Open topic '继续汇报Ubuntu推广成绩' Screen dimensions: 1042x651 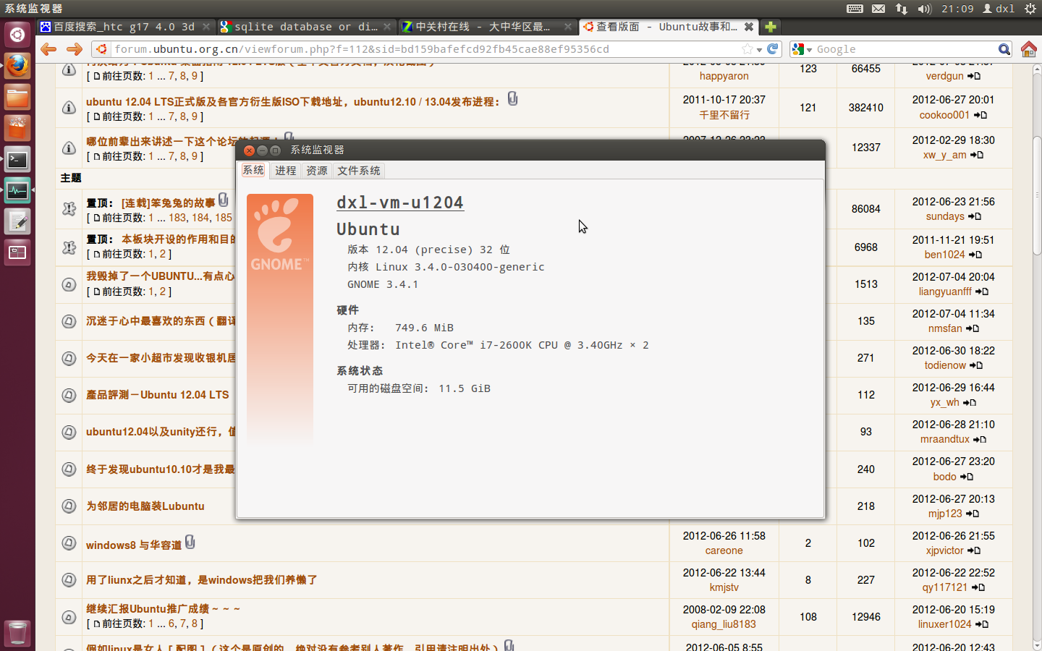coord(163,609)
